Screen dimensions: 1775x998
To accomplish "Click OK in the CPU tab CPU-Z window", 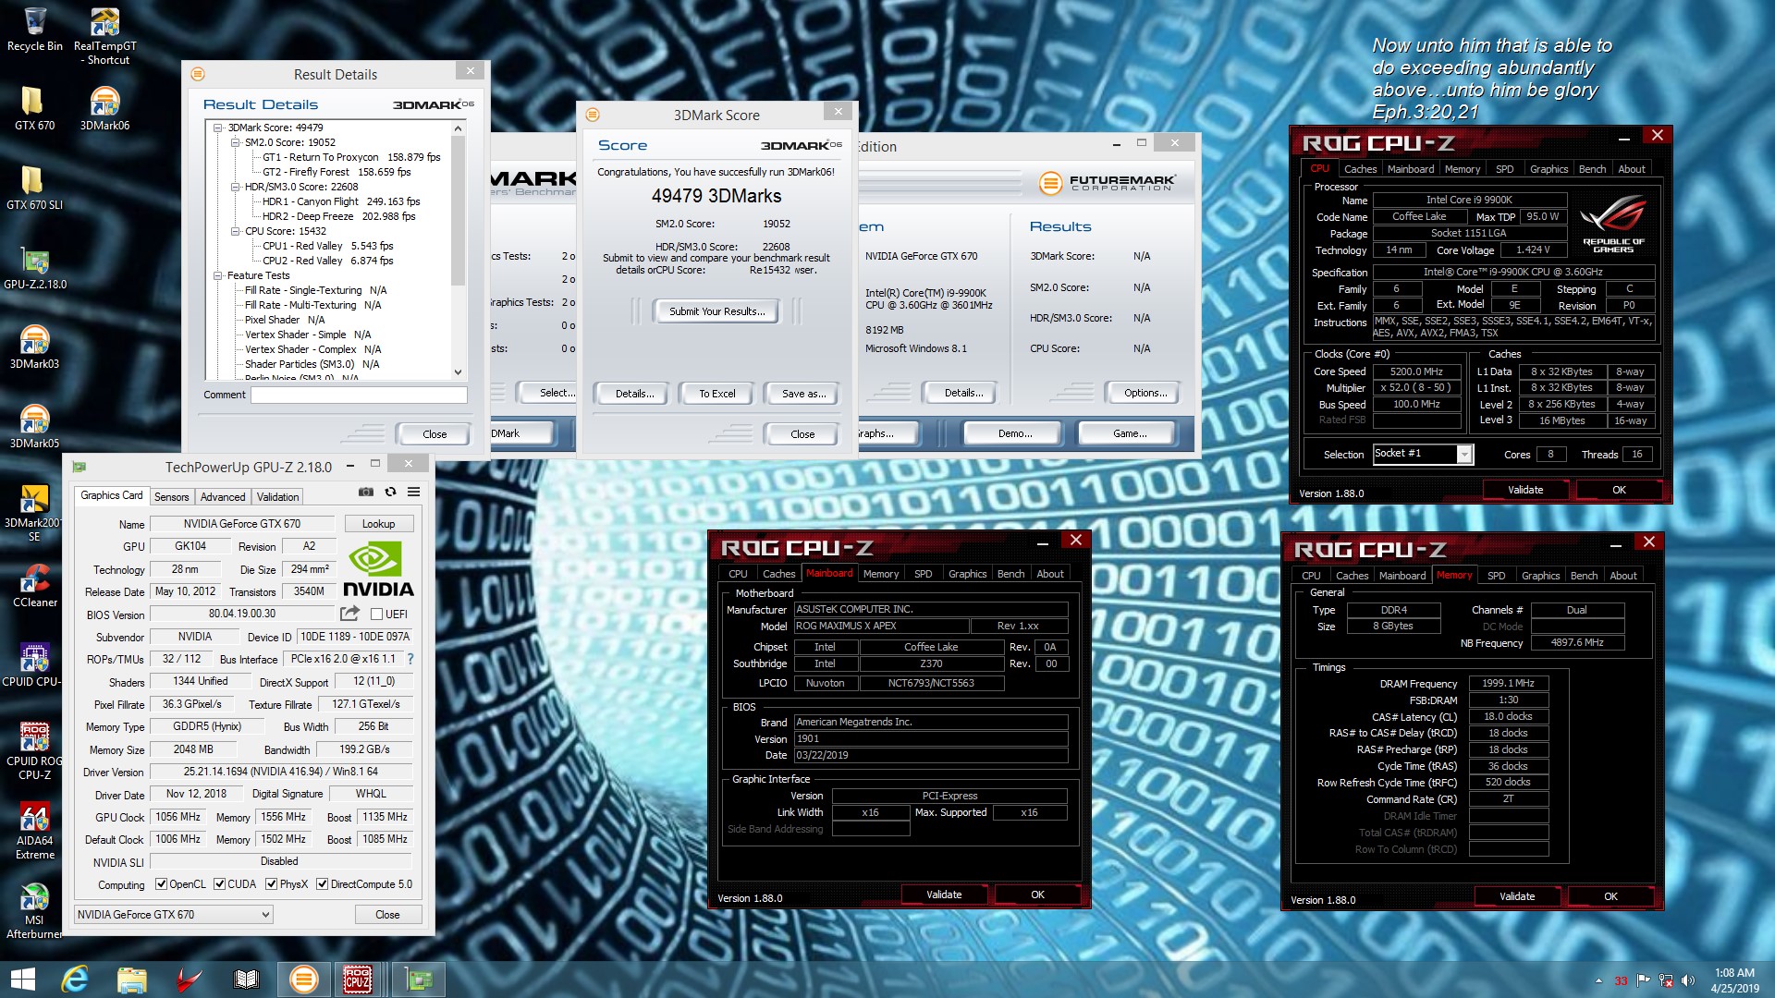I will point(1619,490).
